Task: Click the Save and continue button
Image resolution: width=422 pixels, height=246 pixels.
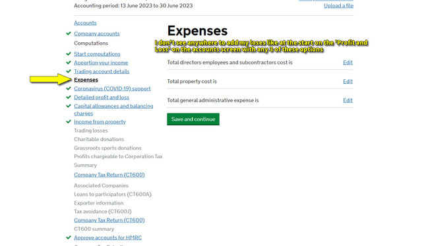Action: [x=193, y=119]
